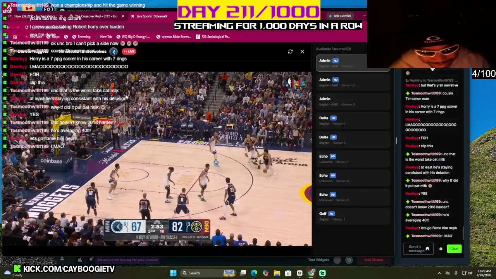Focus the Send a message input field

point(418,249)
